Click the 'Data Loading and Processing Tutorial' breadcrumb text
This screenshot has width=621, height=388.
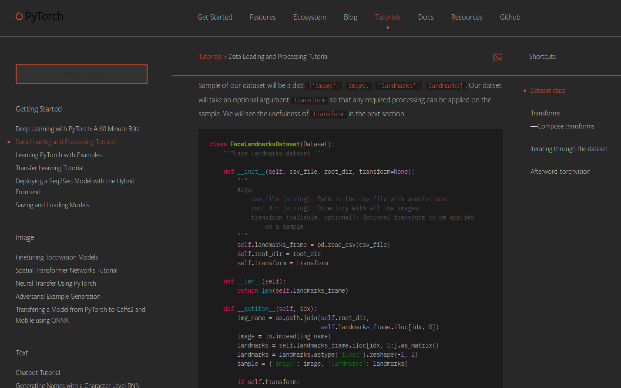(x=279, y=57)
